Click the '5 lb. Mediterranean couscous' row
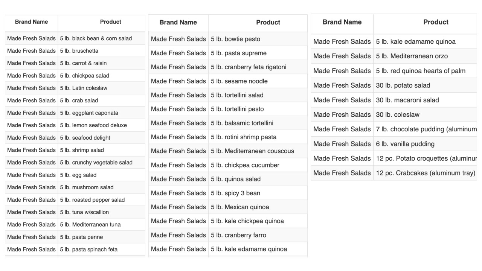Viewport: 482px width, 271px height. point(228,151)
